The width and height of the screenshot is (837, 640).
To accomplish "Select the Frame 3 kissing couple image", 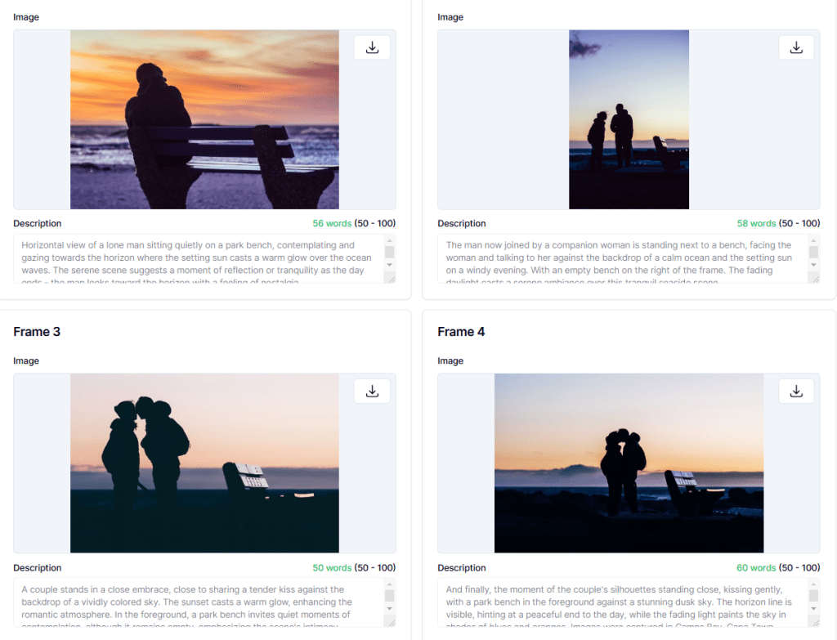I will (204, 463).
